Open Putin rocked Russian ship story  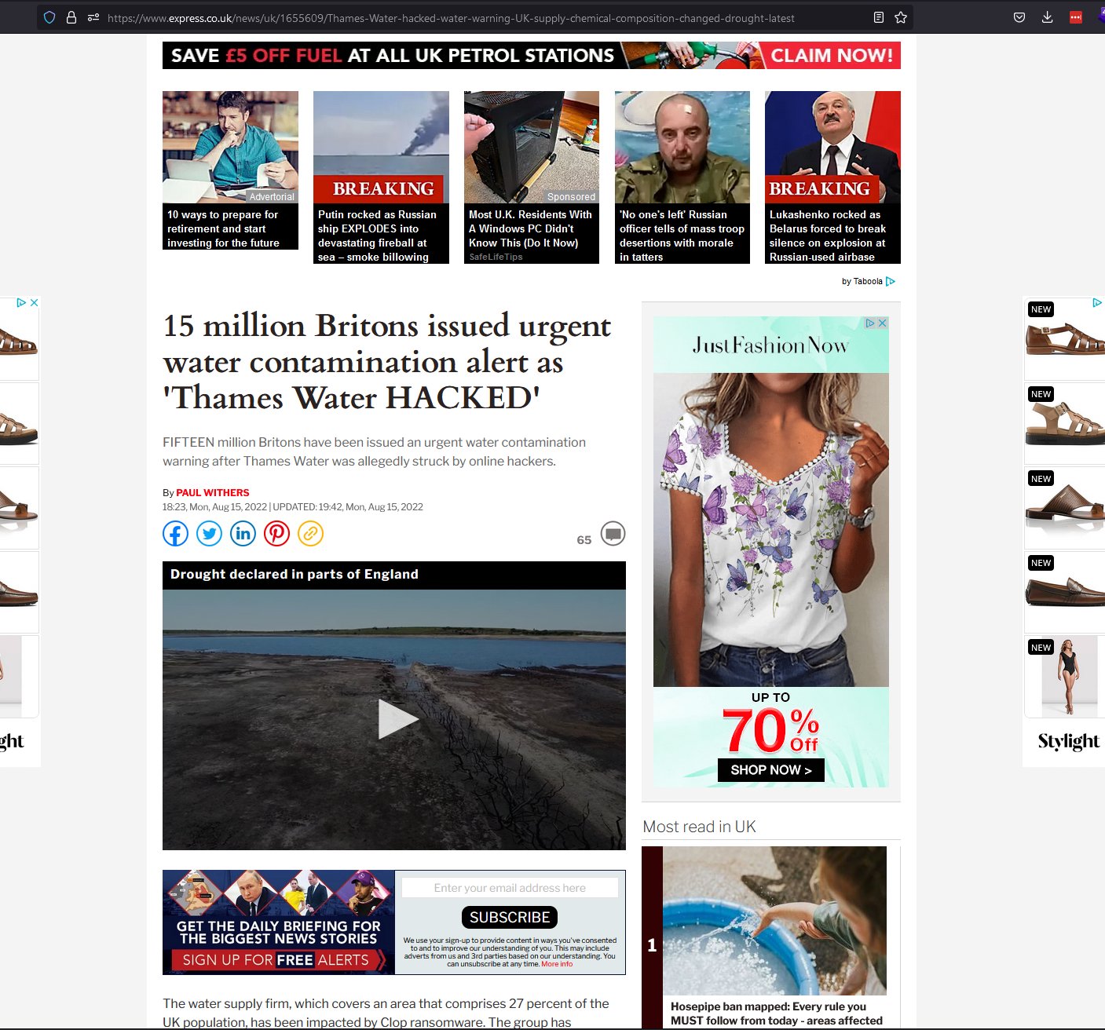(x=381, y=177)
